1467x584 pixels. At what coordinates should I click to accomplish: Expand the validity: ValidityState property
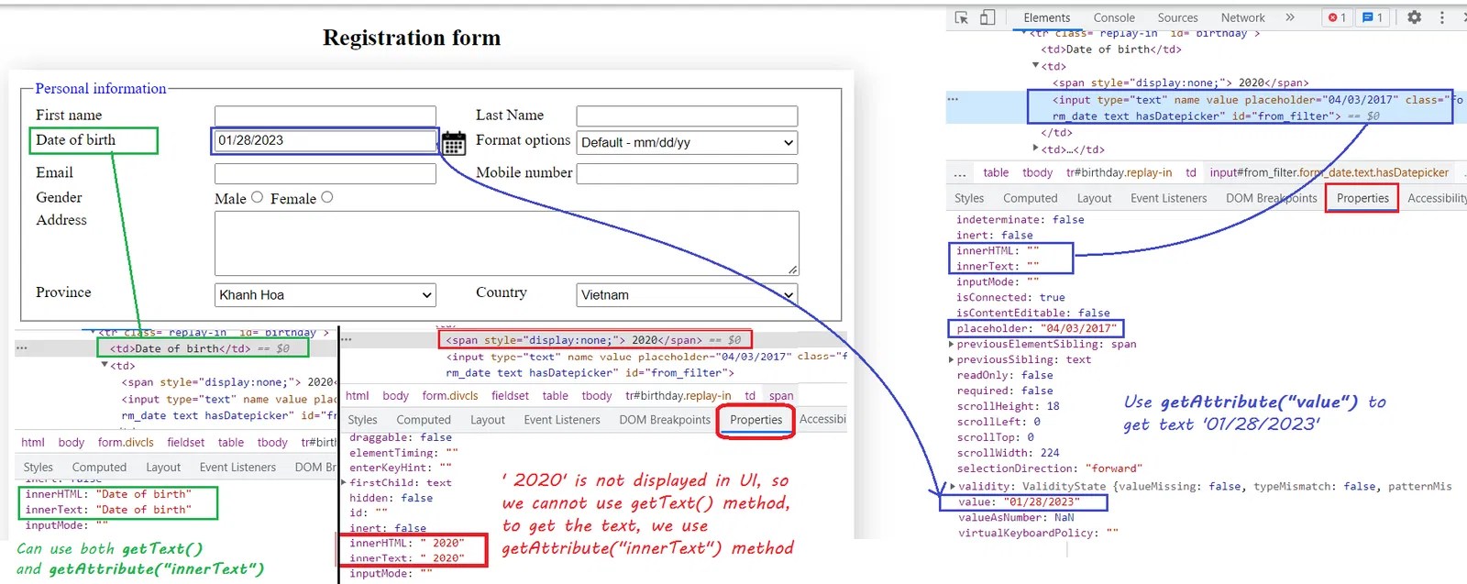pyautogui.click(x=953, y=487)
